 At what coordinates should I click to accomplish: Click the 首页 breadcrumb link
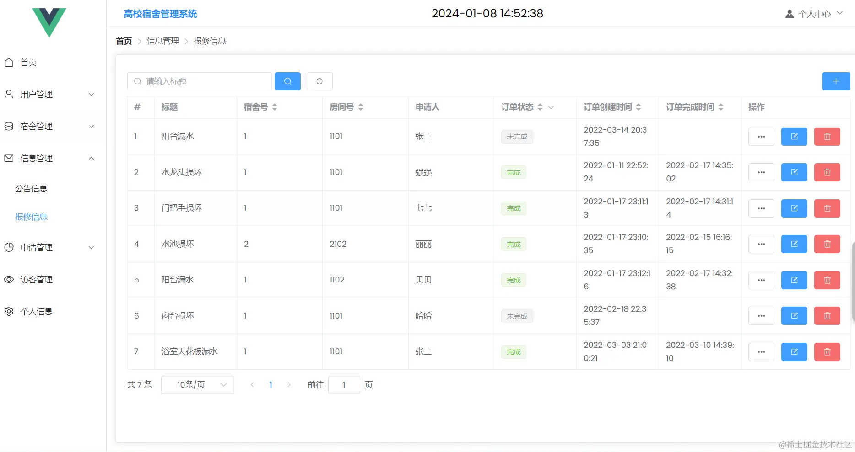point(124,41)
